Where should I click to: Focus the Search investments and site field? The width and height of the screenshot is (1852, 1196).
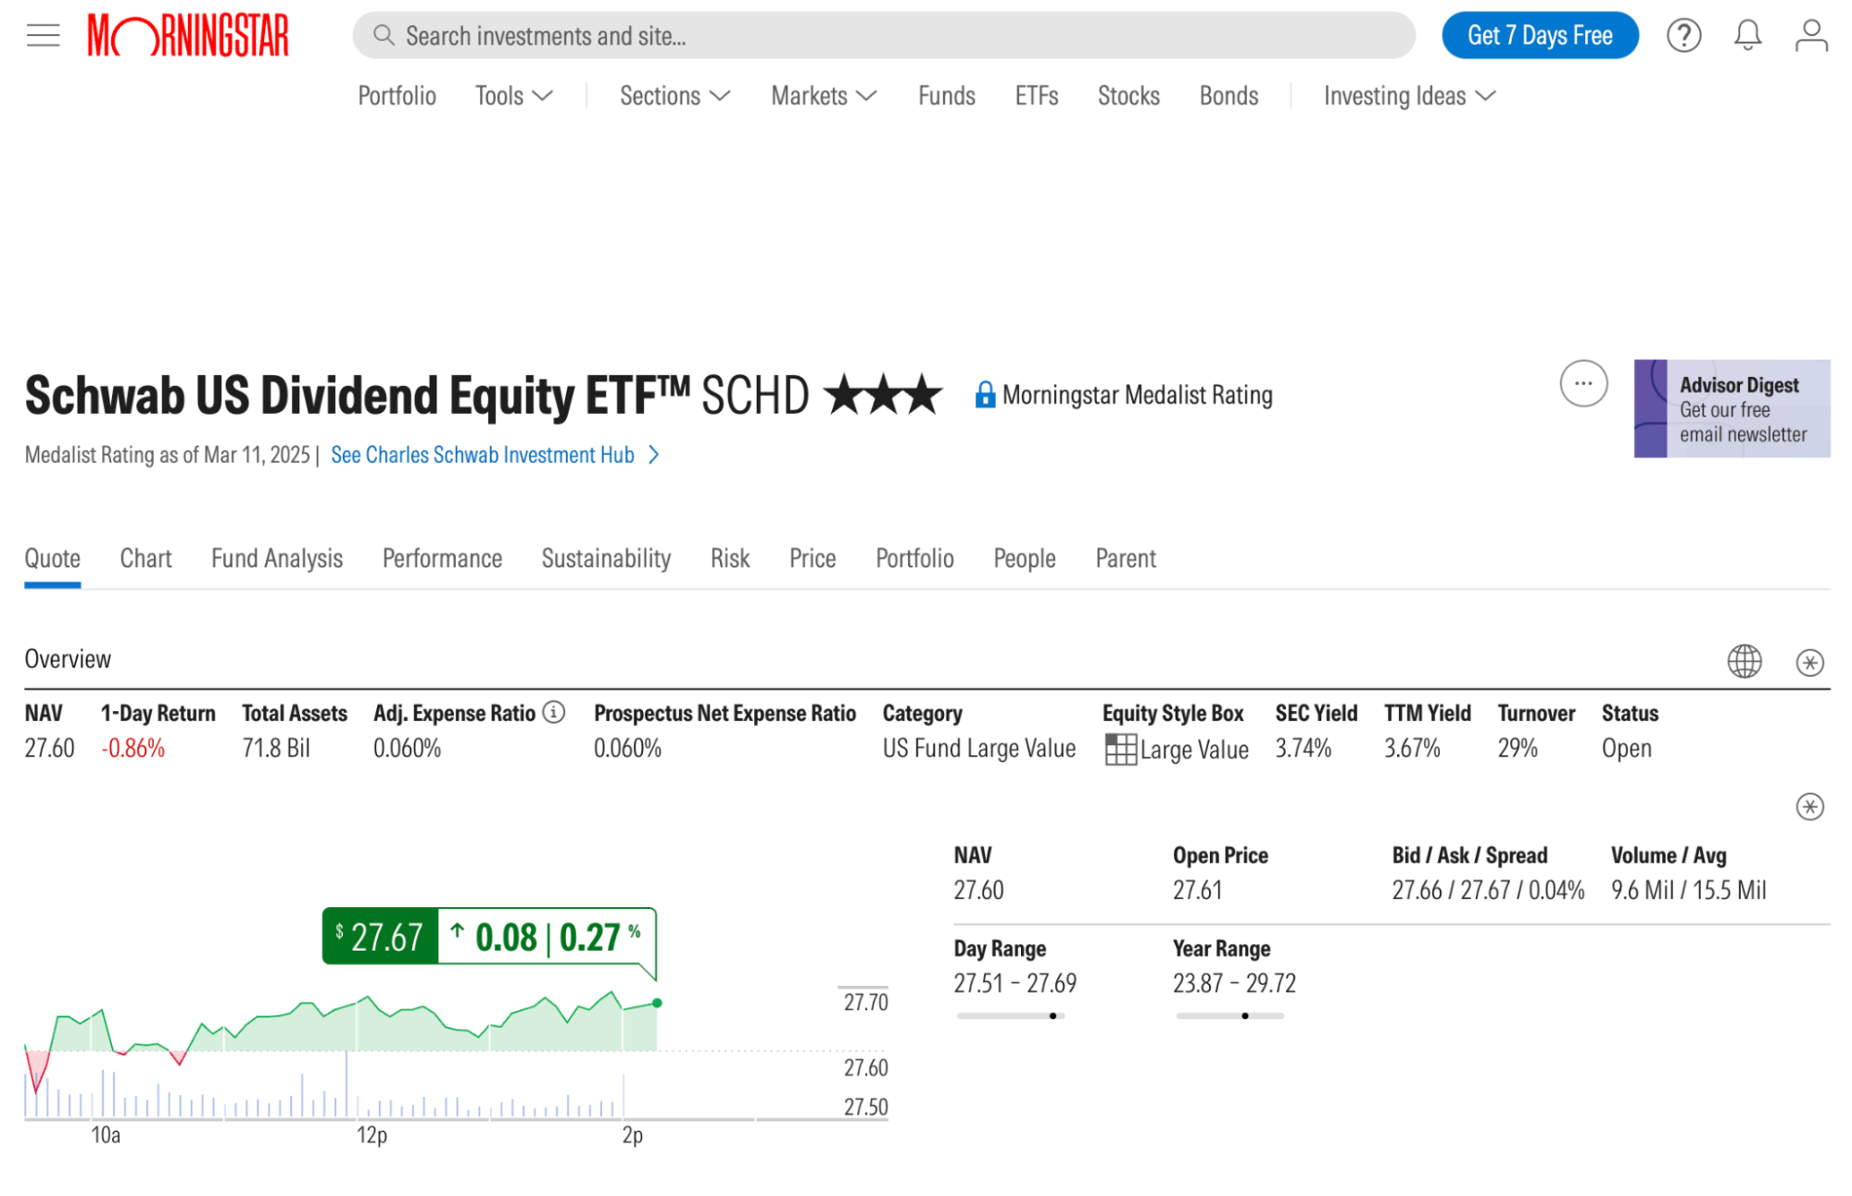[883, 35]
